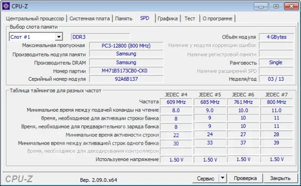This screenshot has width=301, height=186.
Task: Click the Частота row label
Action: click(149, 101)
